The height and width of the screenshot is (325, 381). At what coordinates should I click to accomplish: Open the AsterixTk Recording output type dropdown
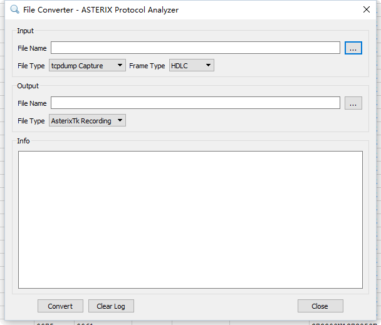point(87,120)
